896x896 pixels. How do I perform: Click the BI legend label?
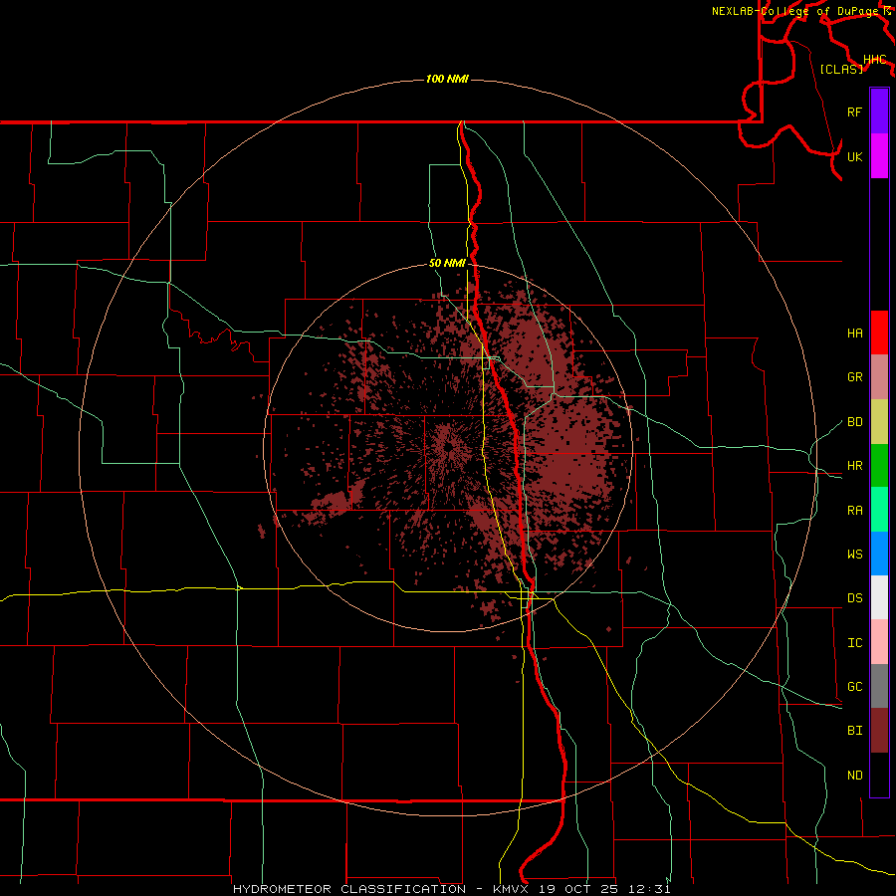click(x=855, y=731)
